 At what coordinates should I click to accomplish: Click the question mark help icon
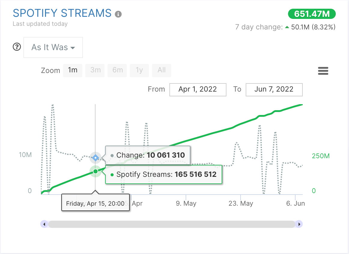point(17,47)
